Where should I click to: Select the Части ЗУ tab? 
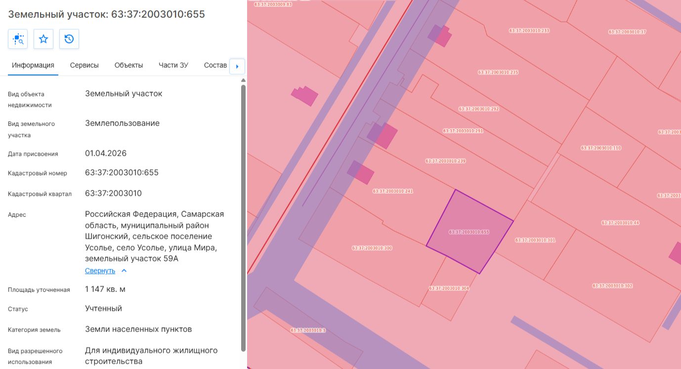click(173, 65)
